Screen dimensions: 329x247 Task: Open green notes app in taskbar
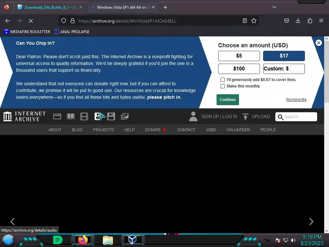(58, 240)
